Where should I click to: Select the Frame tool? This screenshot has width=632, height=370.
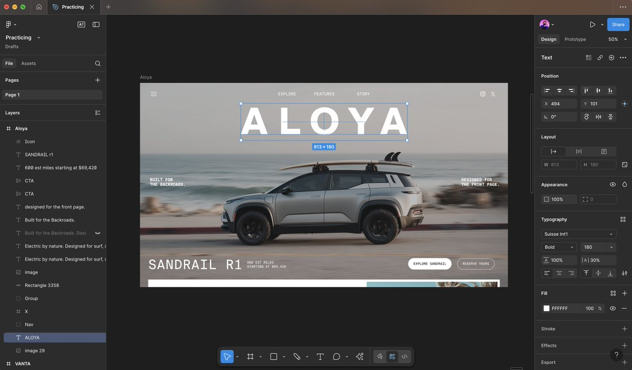pyautogui.click(x=250, y=357)
